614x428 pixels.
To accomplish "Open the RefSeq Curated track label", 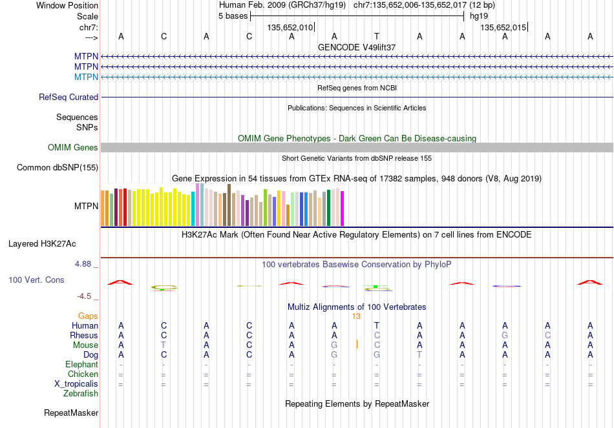I will (x=69, y=97).
